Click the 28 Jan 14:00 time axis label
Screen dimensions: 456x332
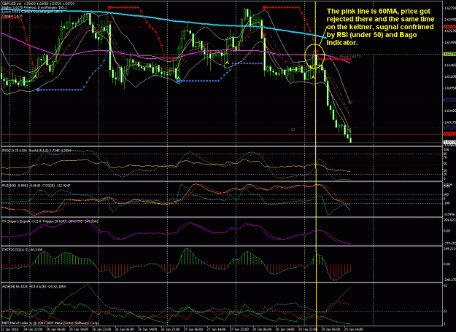click(285, 329)
